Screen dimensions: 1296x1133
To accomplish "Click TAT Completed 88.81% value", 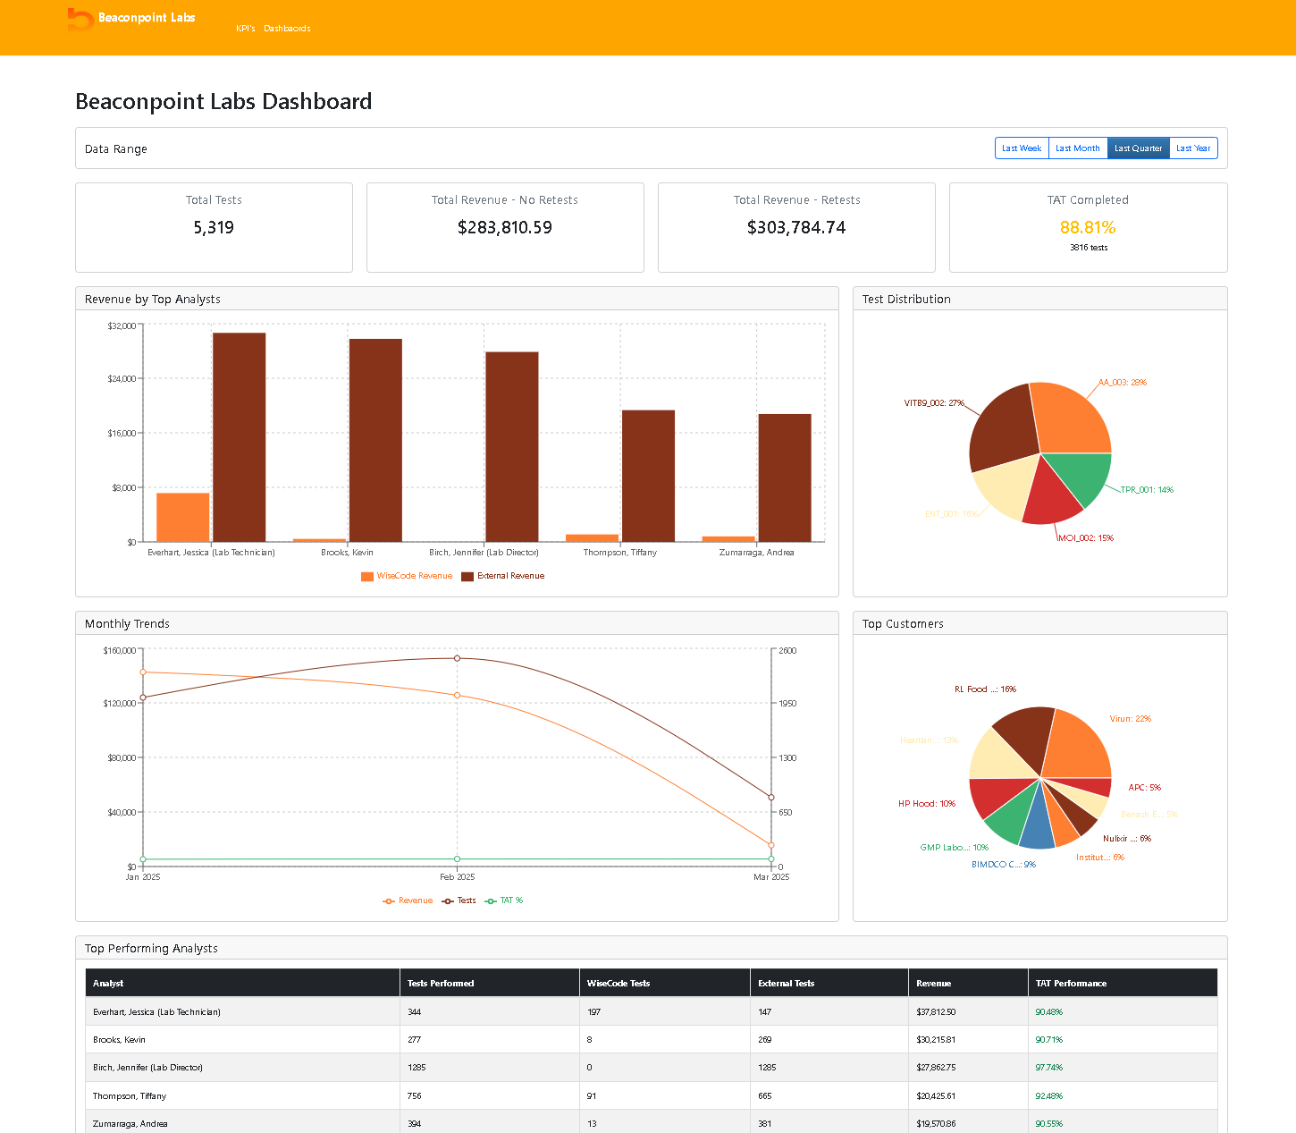I will (x=1088, y=227).
